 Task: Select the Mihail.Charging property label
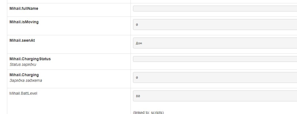coord(24,75)
